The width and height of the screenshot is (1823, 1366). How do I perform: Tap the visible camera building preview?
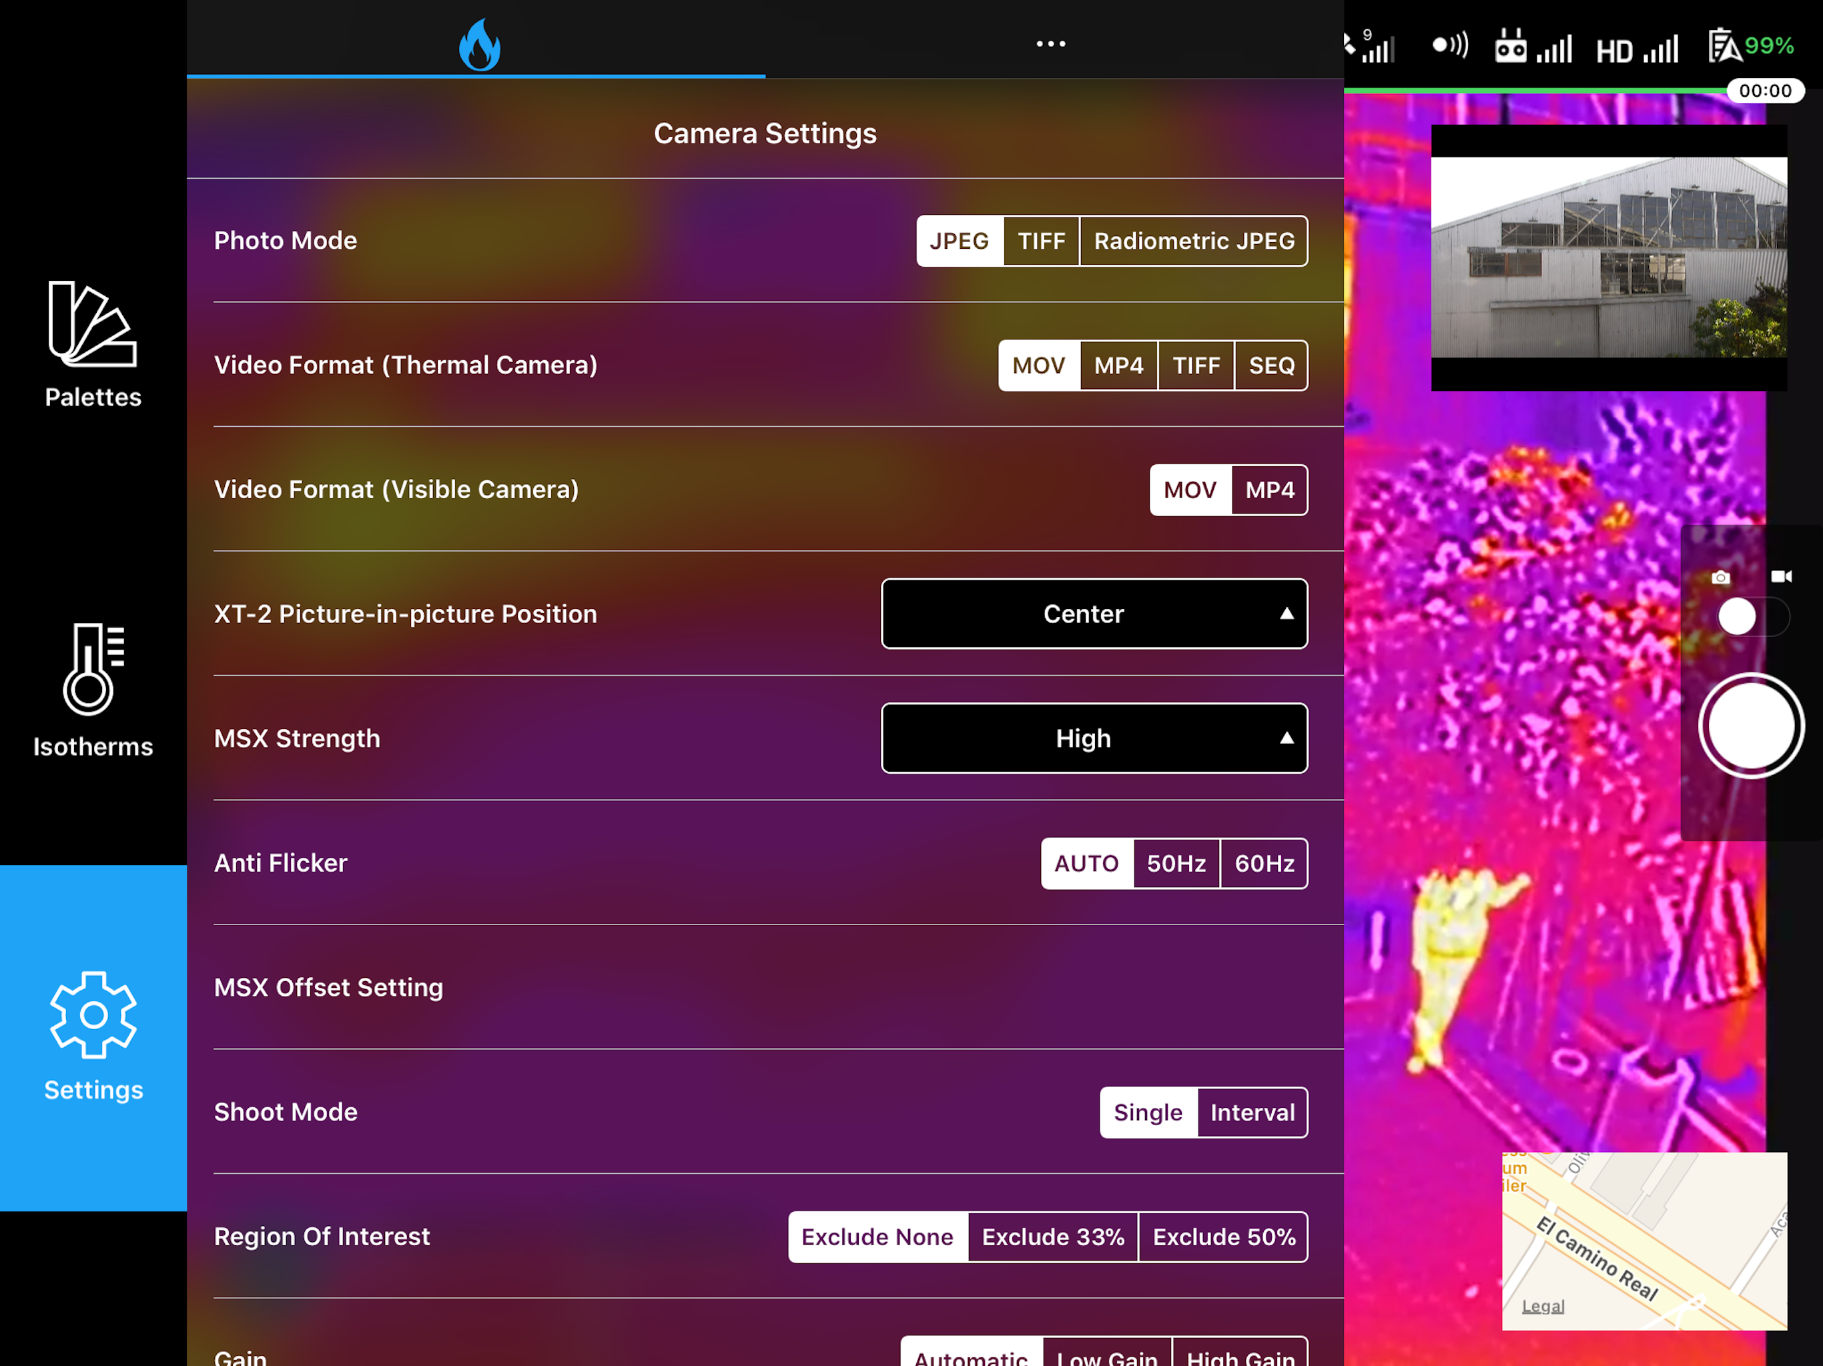pos(1608,257)
